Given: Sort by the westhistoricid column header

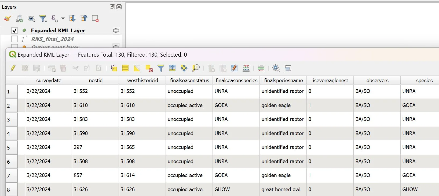Looking at the screenshot, I should click(x=142, y=80).
